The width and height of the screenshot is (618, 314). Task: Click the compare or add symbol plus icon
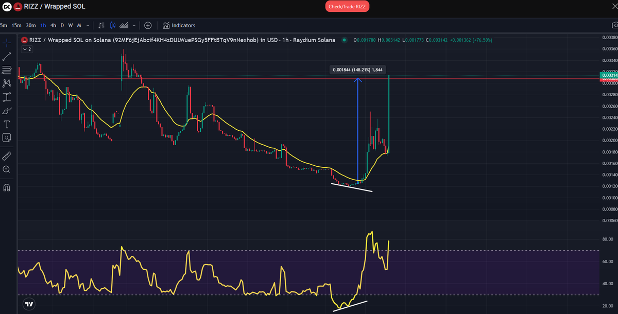tap(148, 25)
